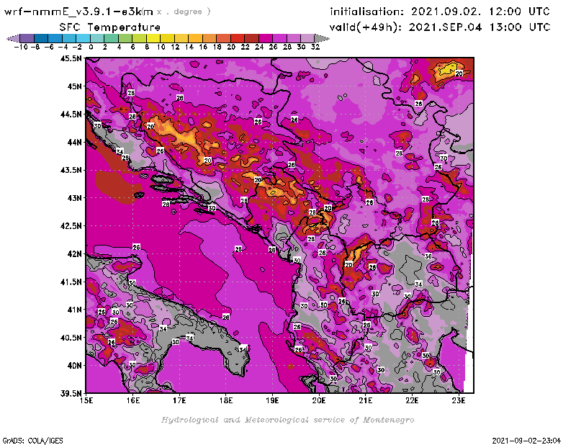Click the green swatch between 2 and 4

(112, 39)
